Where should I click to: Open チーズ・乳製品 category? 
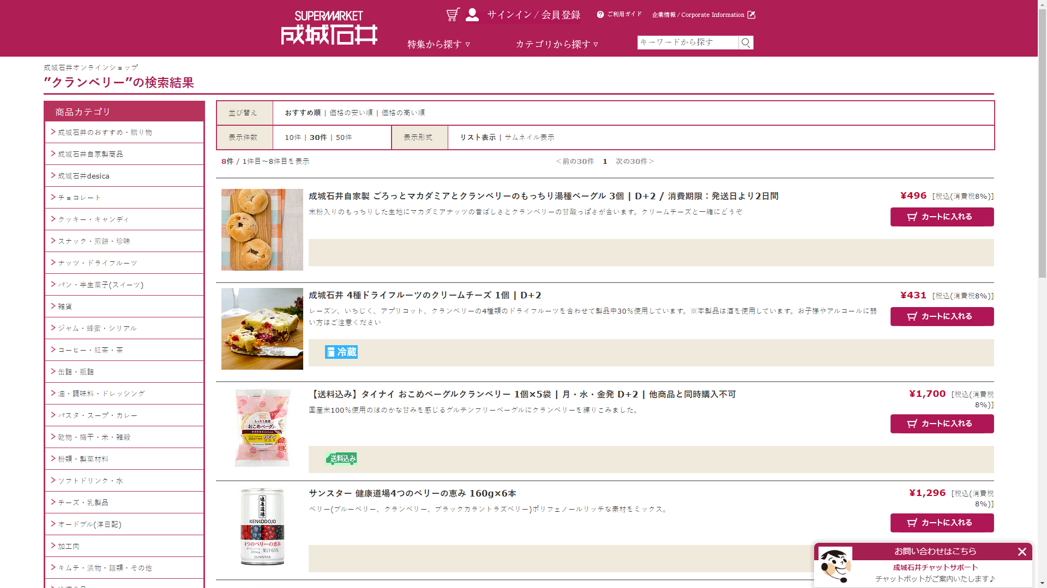(83, 503)
